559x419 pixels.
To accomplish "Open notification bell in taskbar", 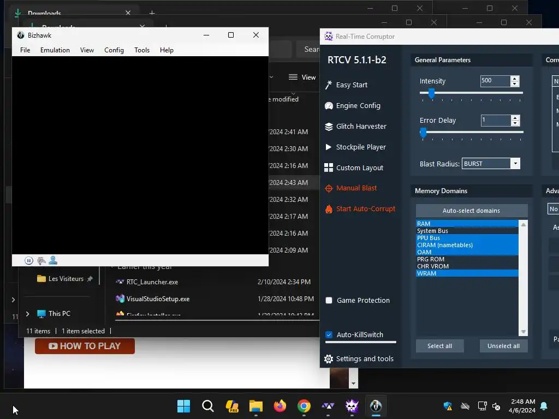I will [544, 406].
